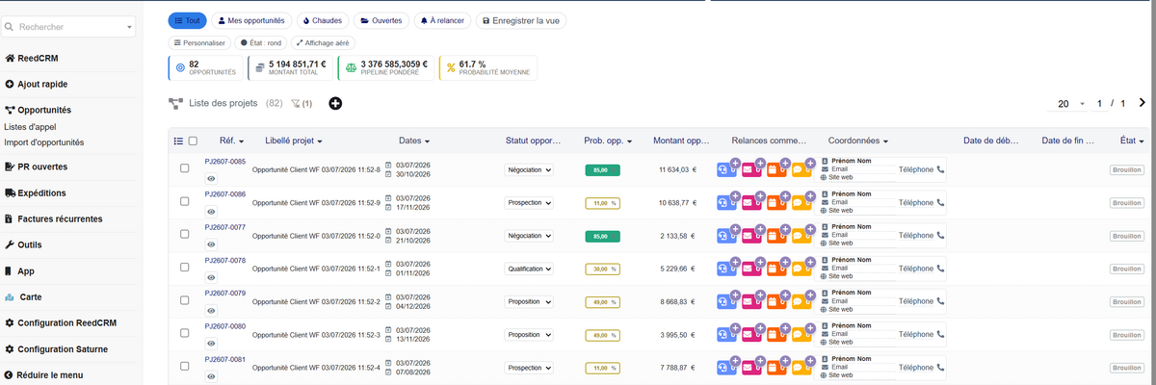Open the Expéditions menu in the sidebar
The width and height of the screenshot is (1156, 385).
tap(41, 192)
